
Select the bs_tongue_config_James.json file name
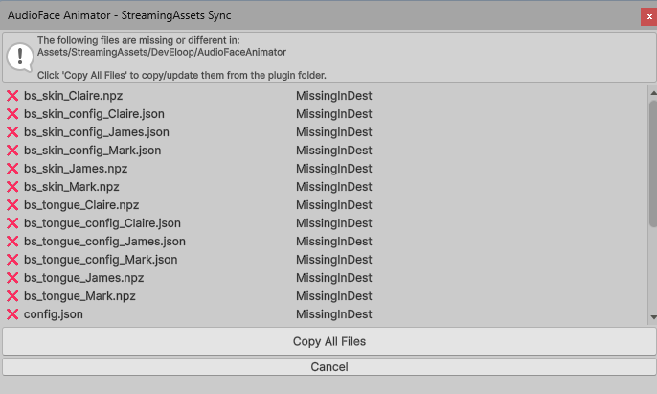tap(104, 242)
